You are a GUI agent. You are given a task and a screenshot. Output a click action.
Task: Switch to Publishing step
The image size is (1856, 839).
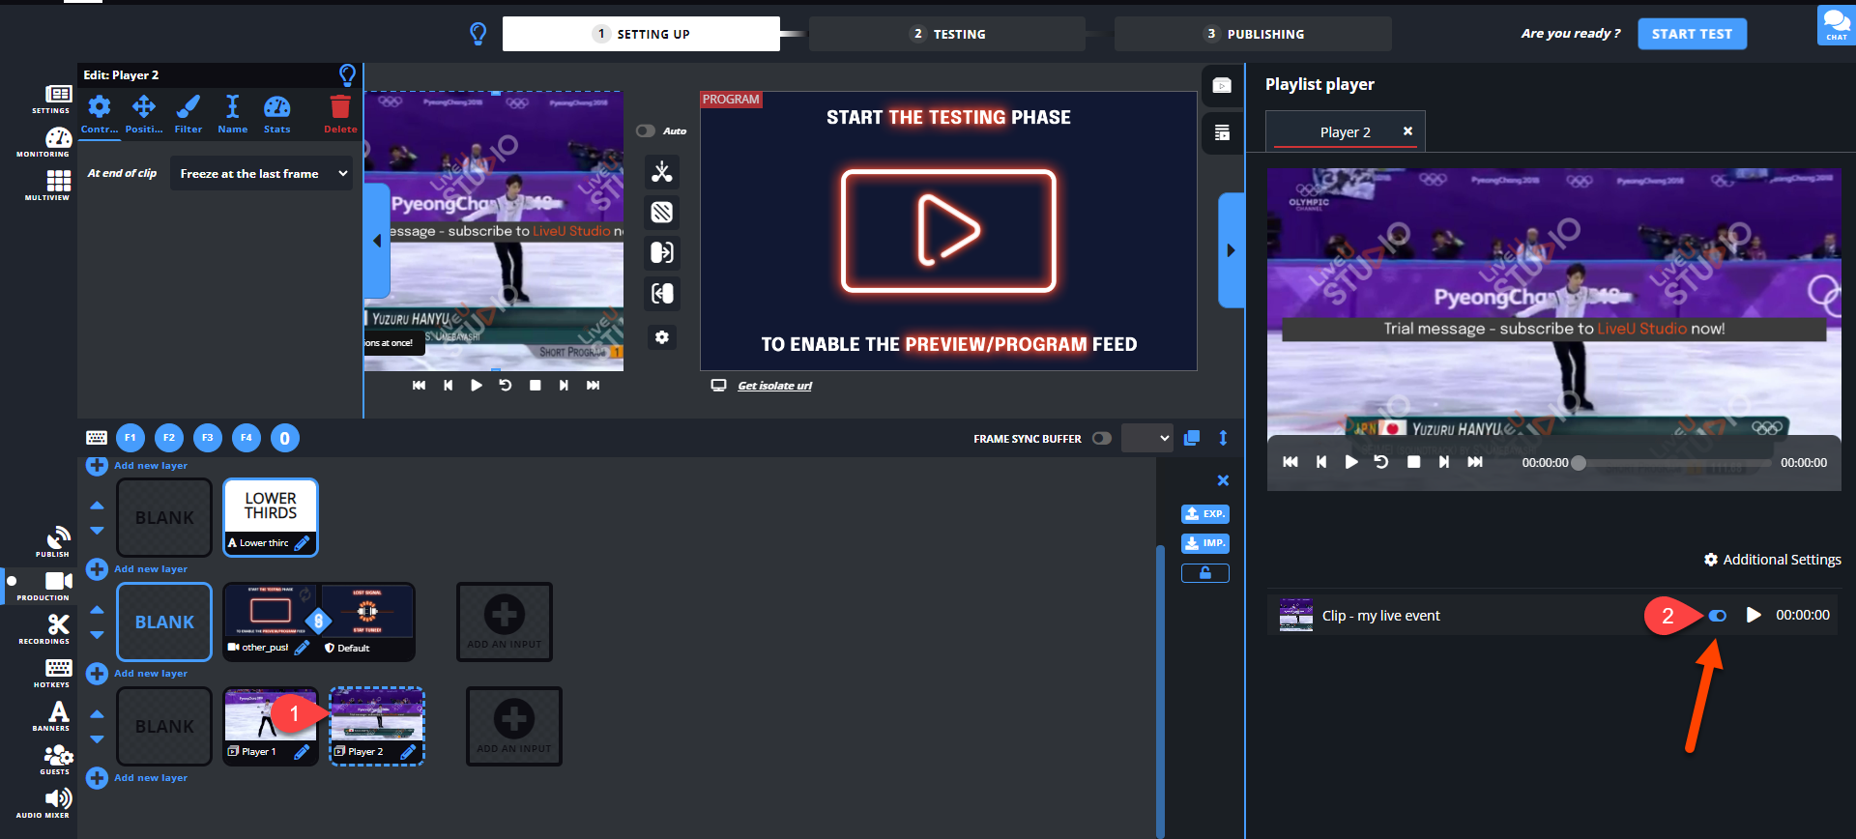[1253, 34]
